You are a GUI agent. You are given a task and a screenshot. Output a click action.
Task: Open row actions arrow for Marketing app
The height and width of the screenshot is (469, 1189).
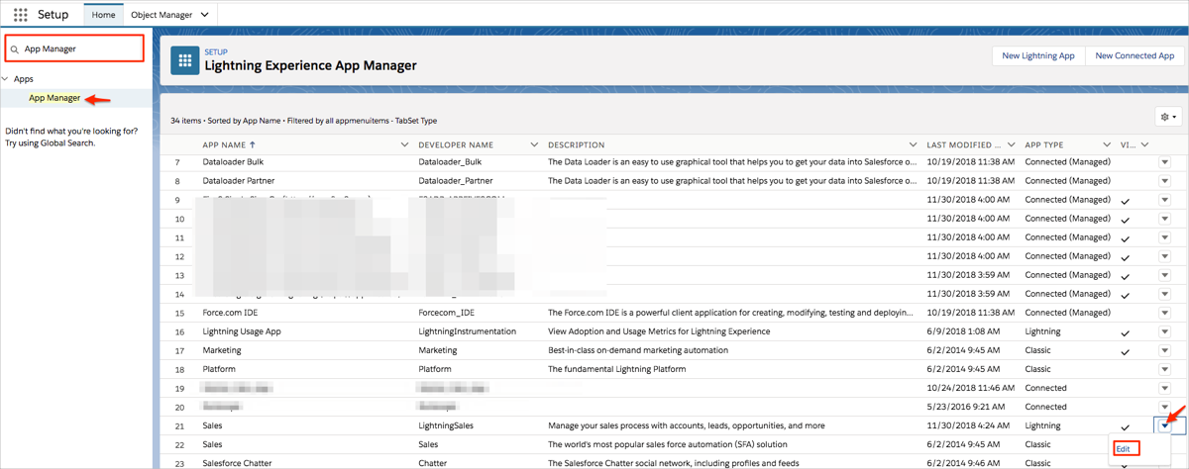tap(1164, 350)
